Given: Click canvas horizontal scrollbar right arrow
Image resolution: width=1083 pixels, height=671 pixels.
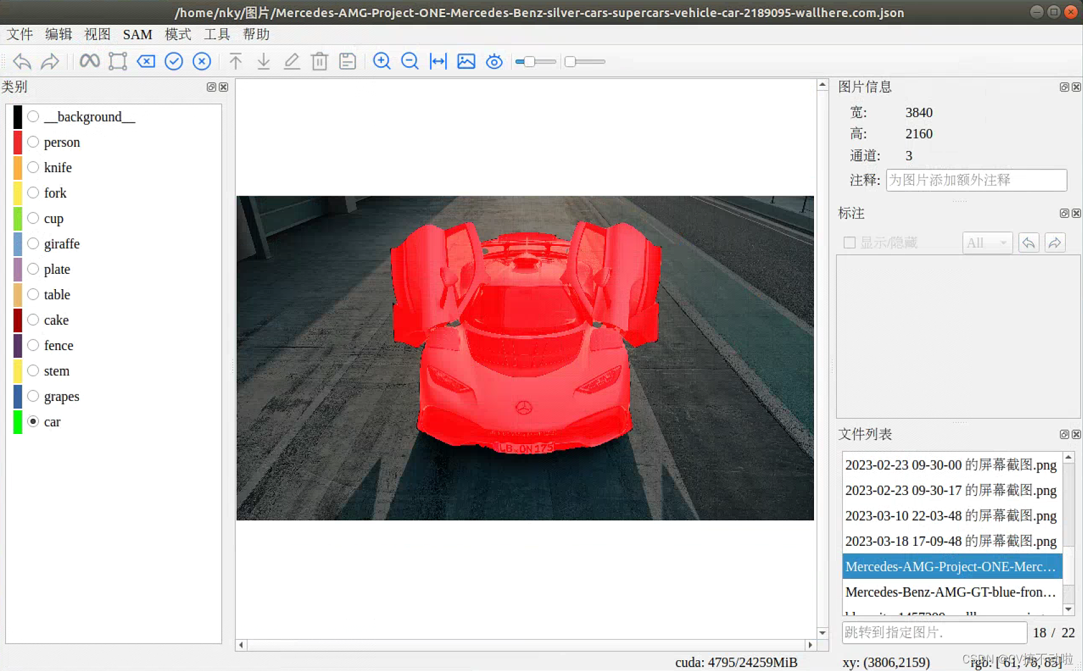Looking at the screenshot, I should tap(810, 645).
